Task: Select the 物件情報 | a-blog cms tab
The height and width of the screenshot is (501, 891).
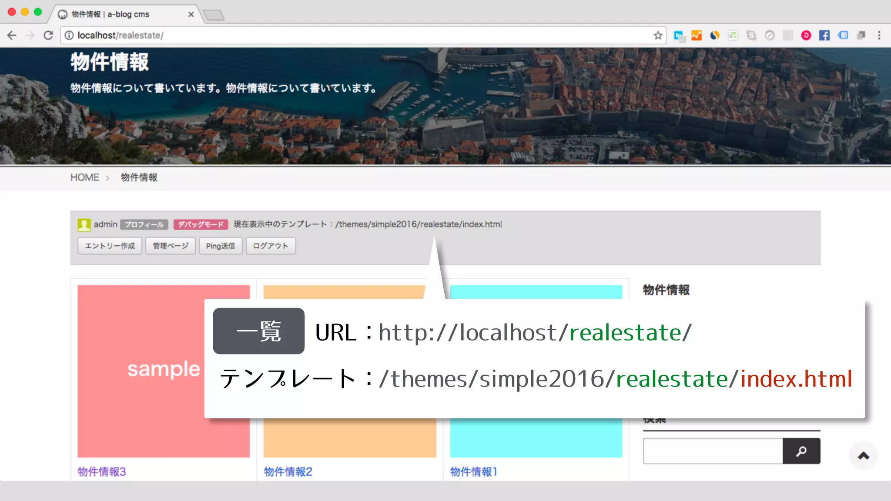Action: 126,14
